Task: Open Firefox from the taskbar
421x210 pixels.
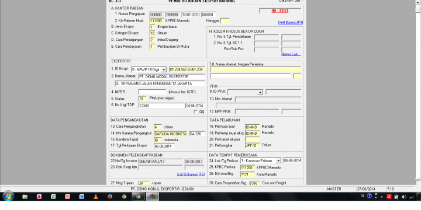Action: (x=110, y=197)
